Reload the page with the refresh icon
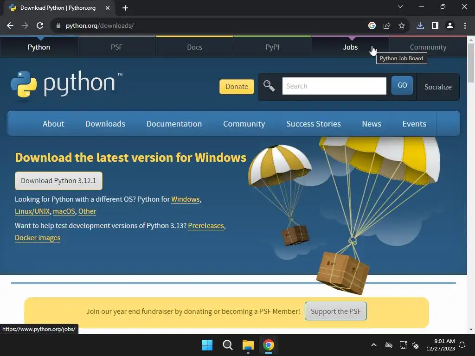Screen dimensions: 475x356 pyautogui.click(x=40, y=26)
